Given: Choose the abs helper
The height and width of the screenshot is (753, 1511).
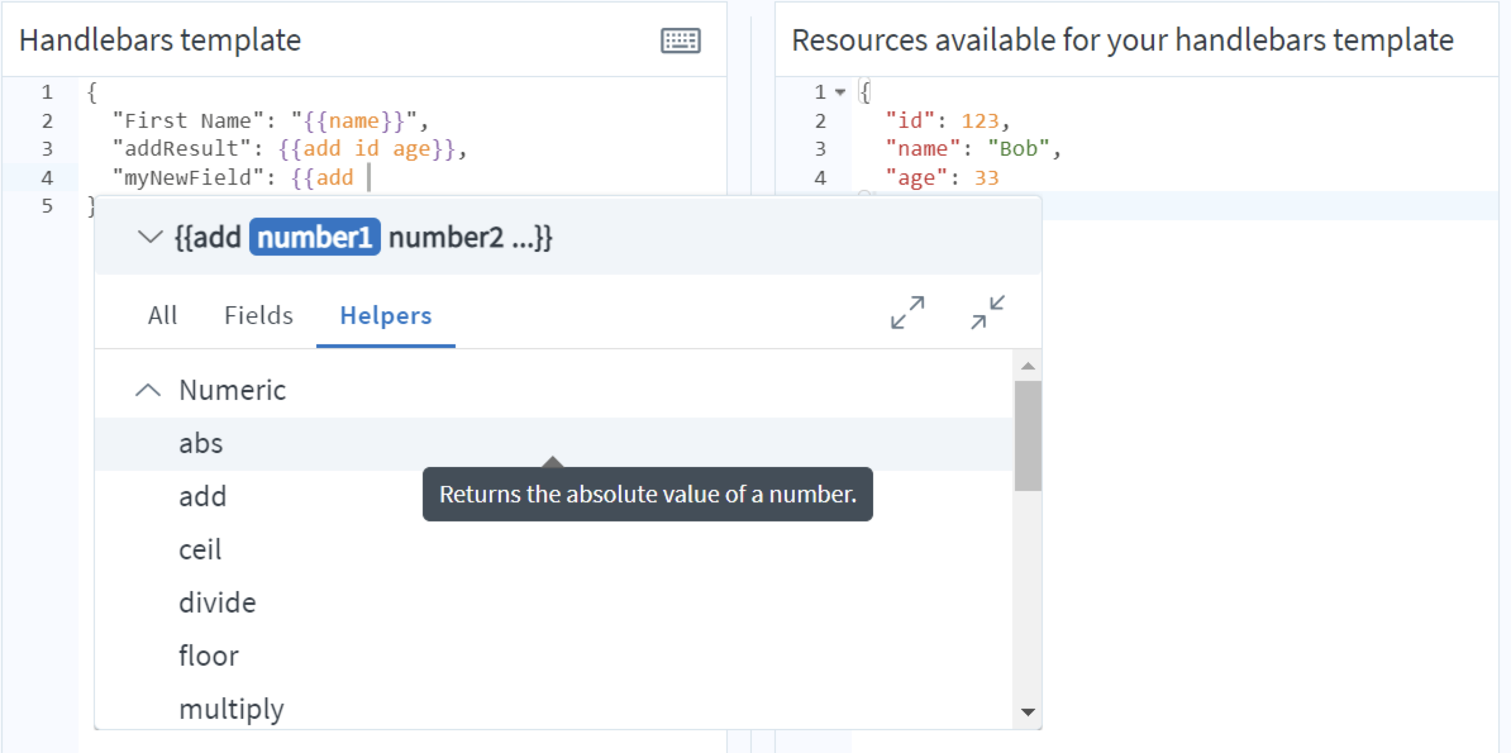Looking at the screenshot, I should click(x=554, y=444).
